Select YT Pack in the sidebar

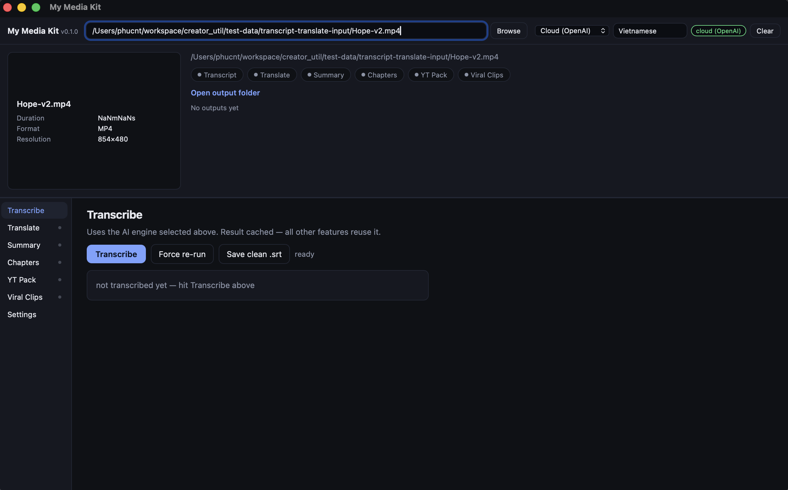[x=22, y=280]
